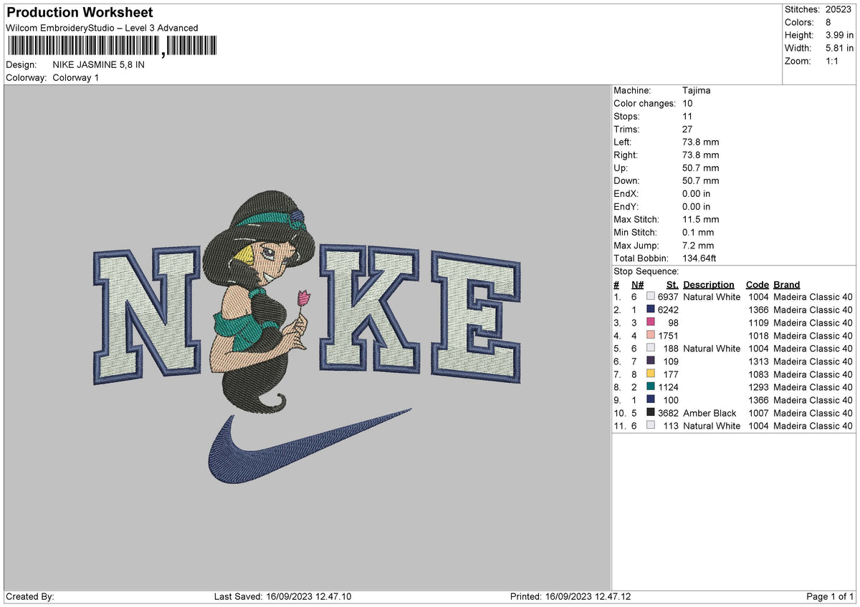The height and width of the screenshot is (607, 860).
Task: Select stitch count "113" in row 11
Action: click(x=671, y=426)
